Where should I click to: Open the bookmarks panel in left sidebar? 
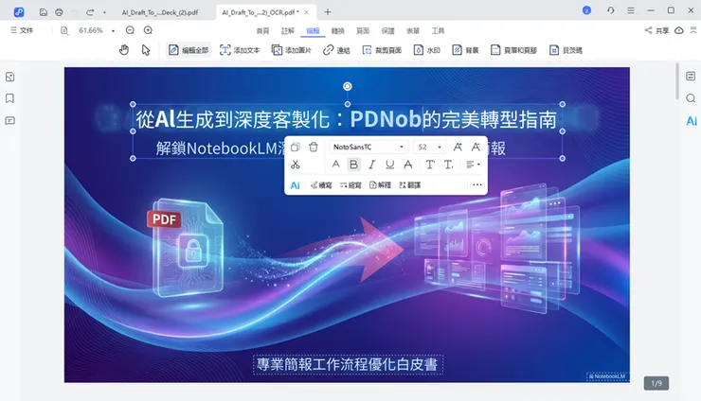[x=9, y=98]
